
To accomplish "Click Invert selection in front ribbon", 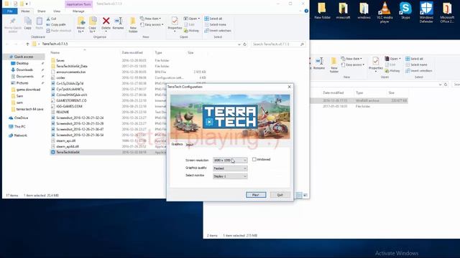I will point(218,30).
